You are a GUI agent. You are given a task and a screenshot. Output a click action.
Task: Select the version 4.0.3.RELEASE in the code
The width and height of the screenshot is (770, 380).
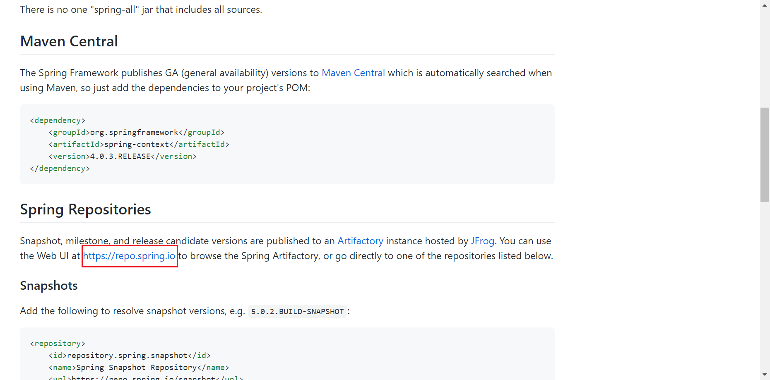[119, 156]
